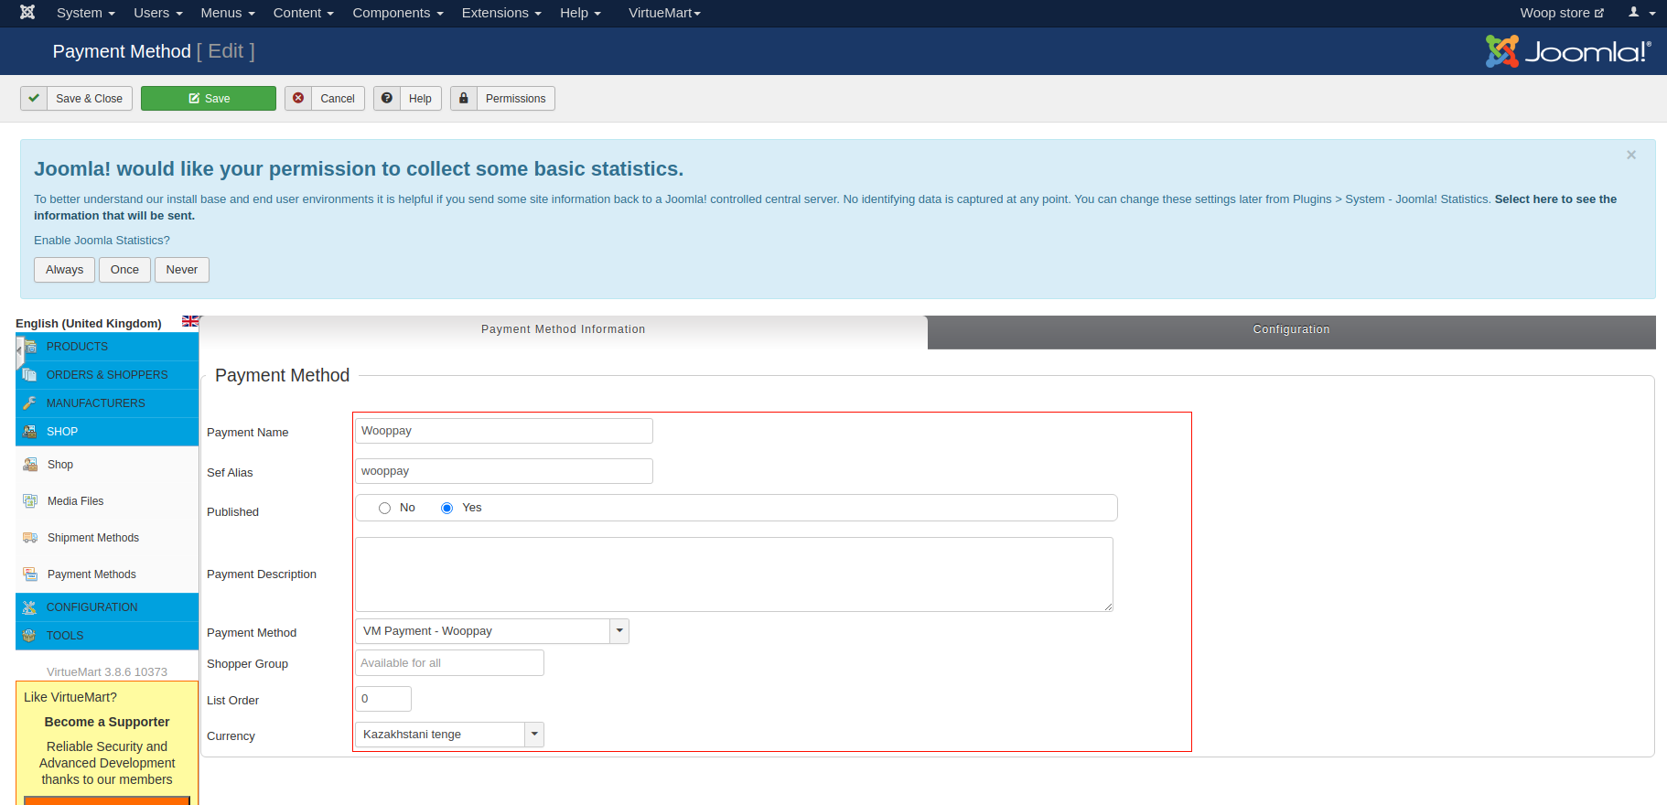Open the Extensions menu
This screenshot has height=805, width=1667.
(501, 13)
